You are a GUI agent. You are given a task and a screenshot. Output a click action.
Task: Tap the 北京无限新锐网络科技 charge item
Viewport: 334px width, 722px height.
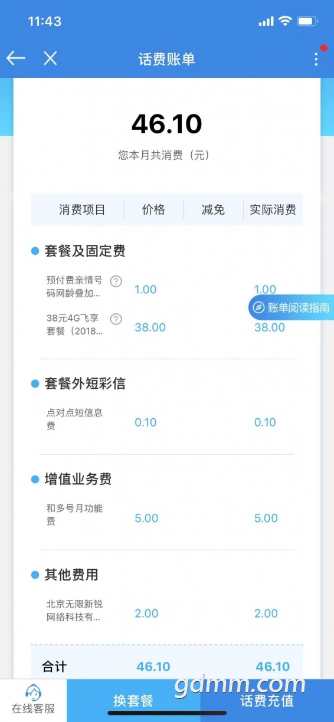(x=75, y=611)
